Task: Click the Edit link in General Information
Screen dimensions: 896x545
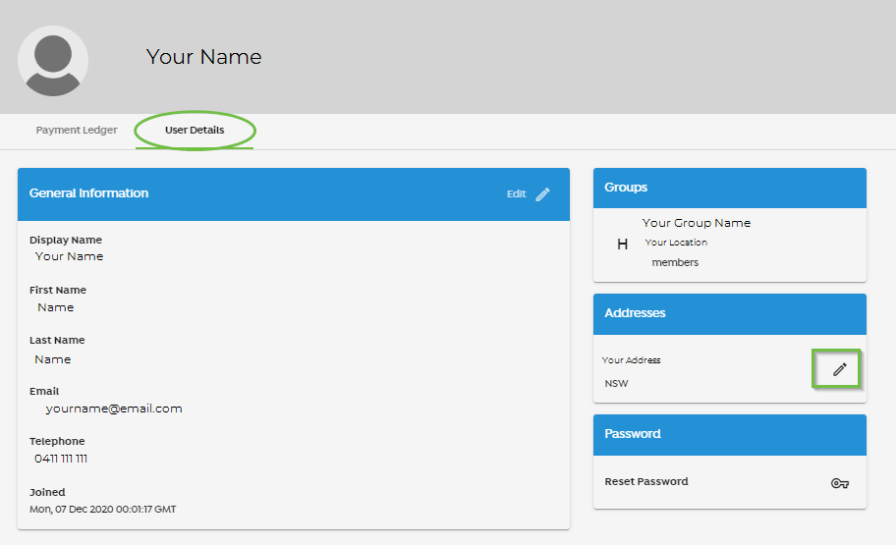Action: 516,194
